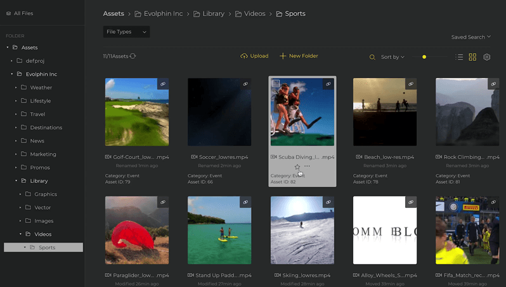Collapse the Library folder arrow
The height and width of the screenshot is (287, 506).
16,181
